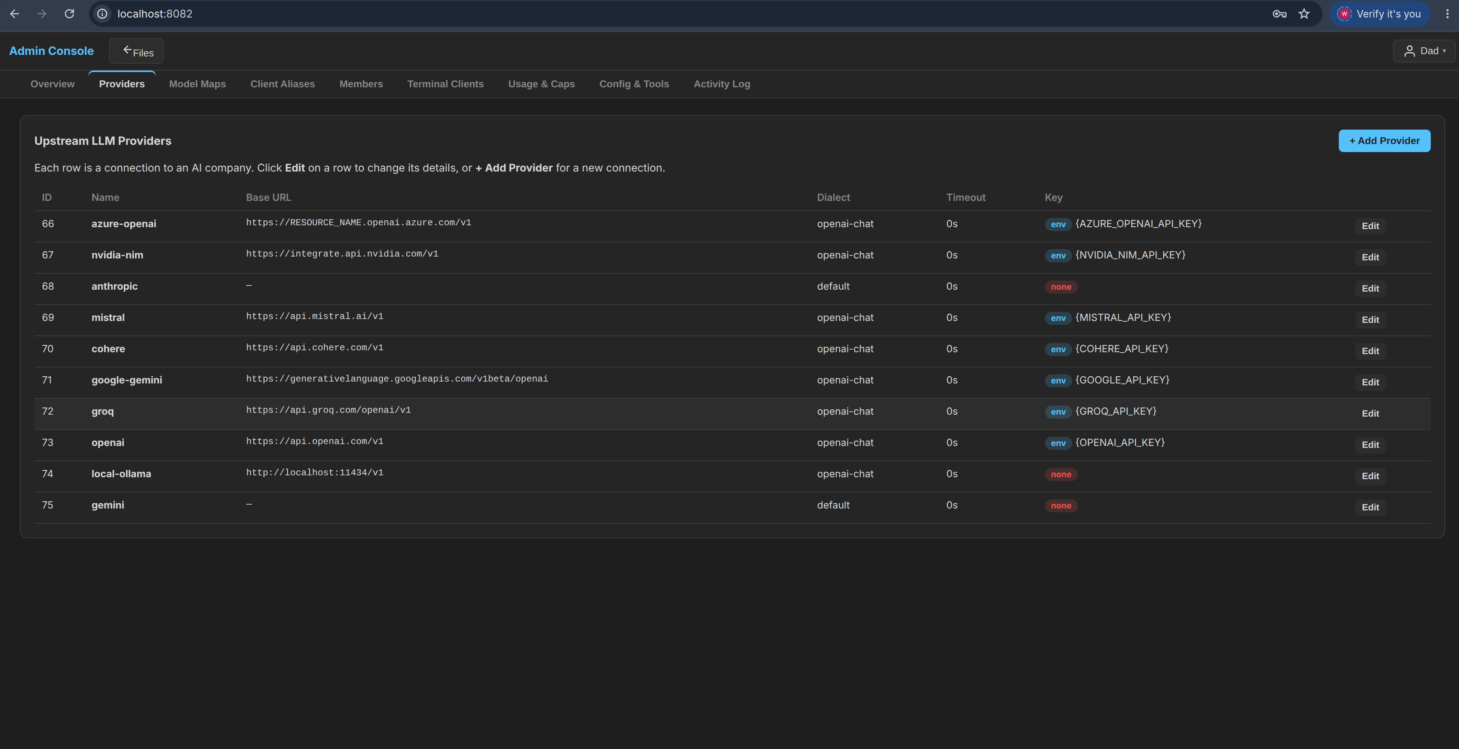Select the Providers tab
The height and width of the screenshot is (749, 1459).
click(x=122, y=84)
